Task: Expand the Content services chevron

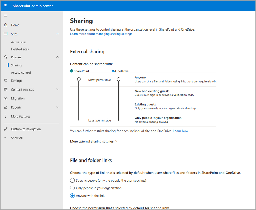Action: coord(57,89)
